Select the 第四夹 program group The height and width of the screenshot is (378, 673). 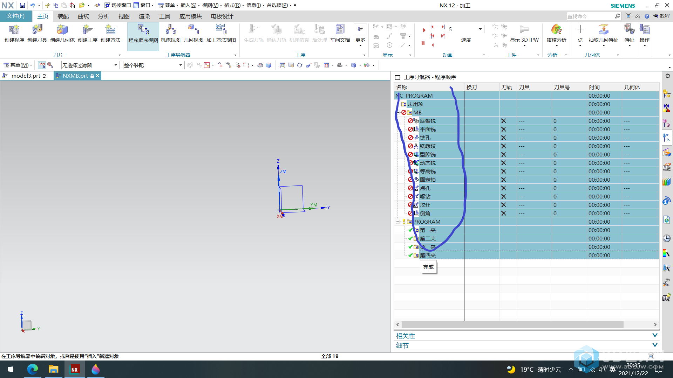(428, 255)
